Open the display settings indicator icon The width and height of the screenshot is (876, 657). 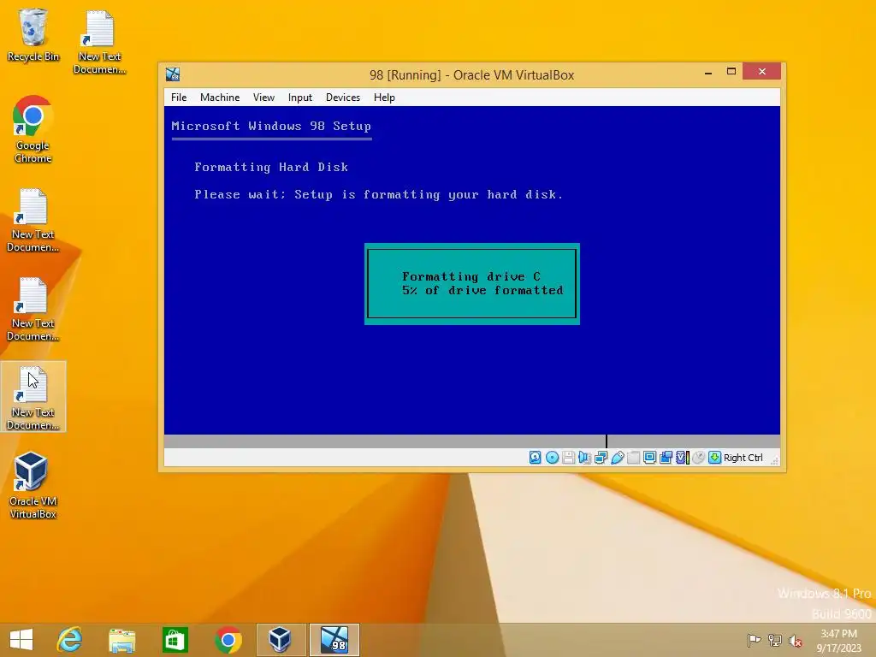pos(650,458)
